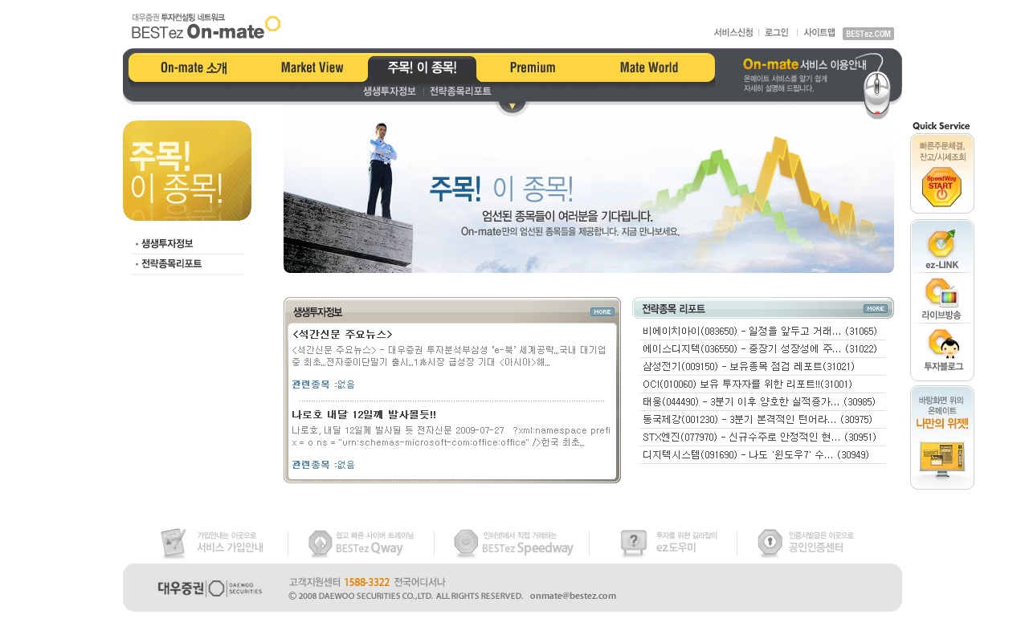Open the ez도우미 help icon

(659, 543)
